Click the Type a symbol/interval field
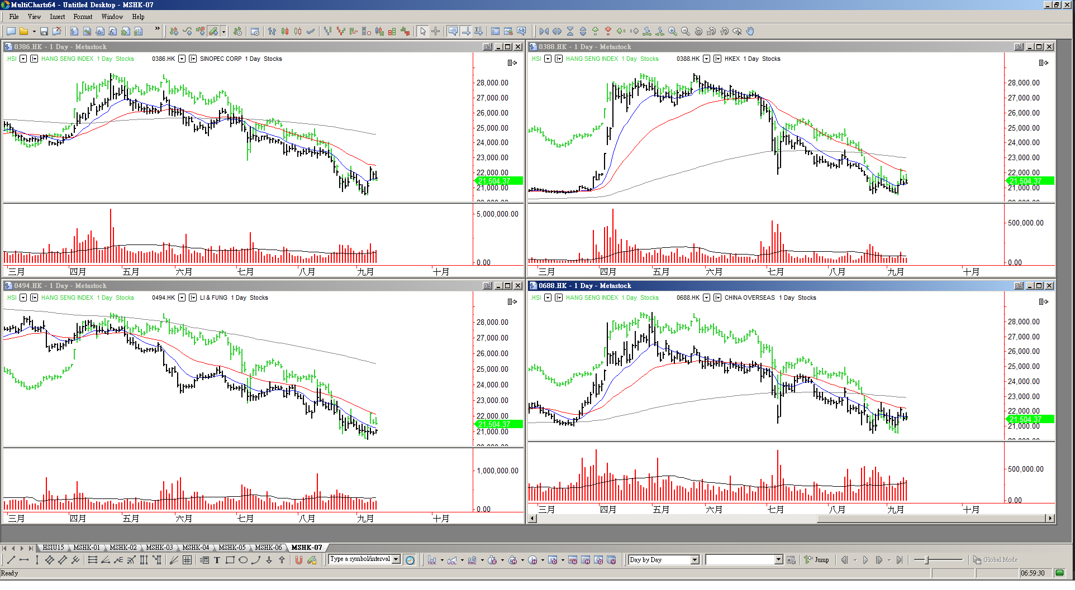This screenshot has width=1075, height=590. (360, 559)
